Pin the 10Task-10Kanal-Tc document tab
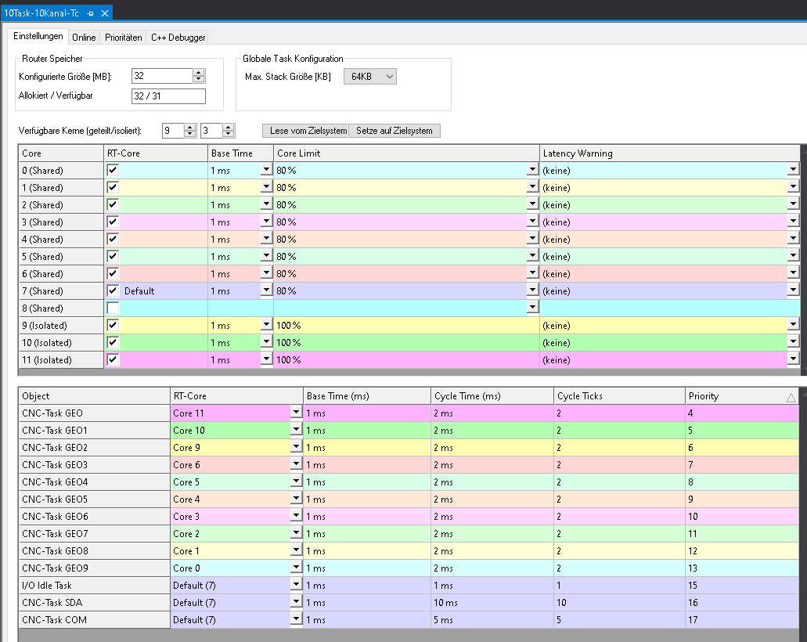The width and height of the screenshot is (807, 642). pyautogui.click(x=91, y=13)
